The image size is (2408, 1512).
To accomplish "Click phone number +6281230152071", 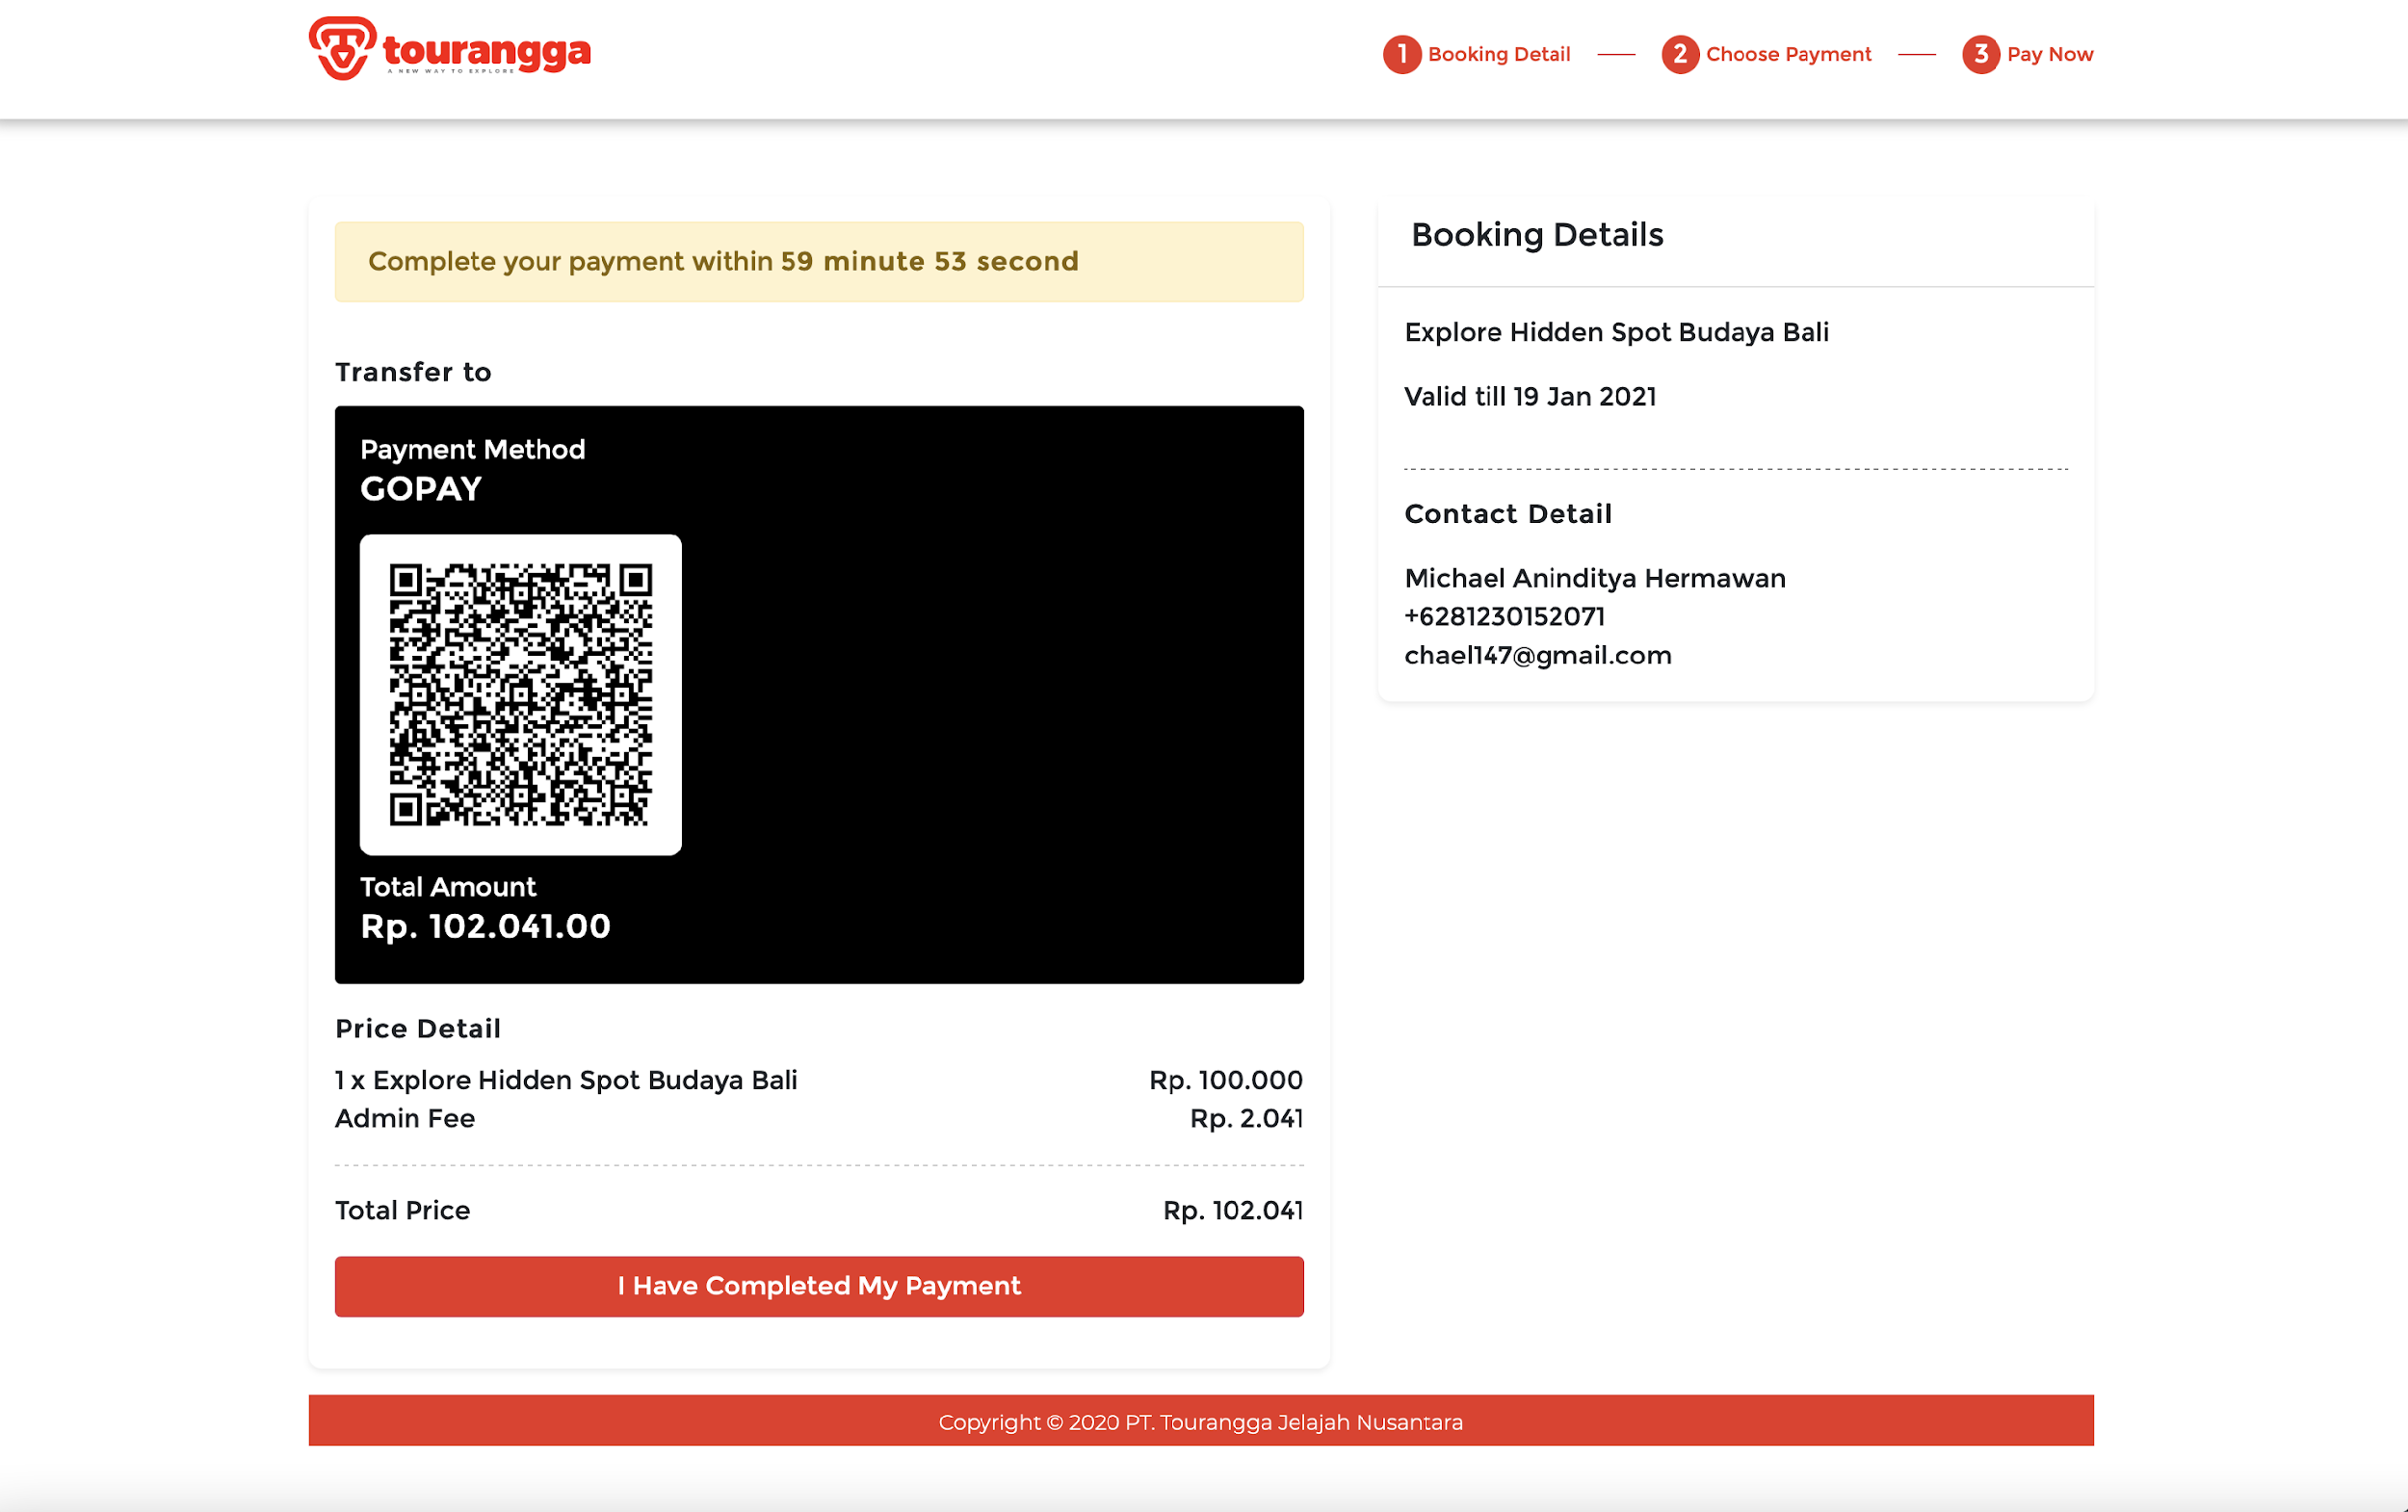I will 1504,617.
